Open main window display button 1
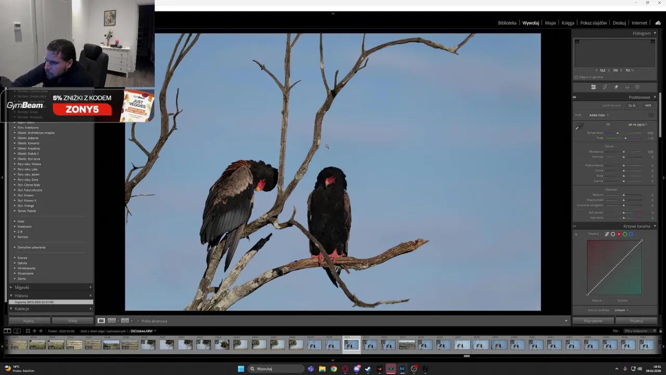 [7, 331]
